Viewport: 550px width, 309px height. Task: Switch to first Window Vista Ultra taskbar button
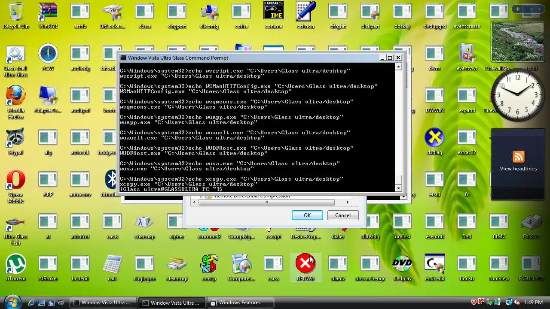click(102, 303)
